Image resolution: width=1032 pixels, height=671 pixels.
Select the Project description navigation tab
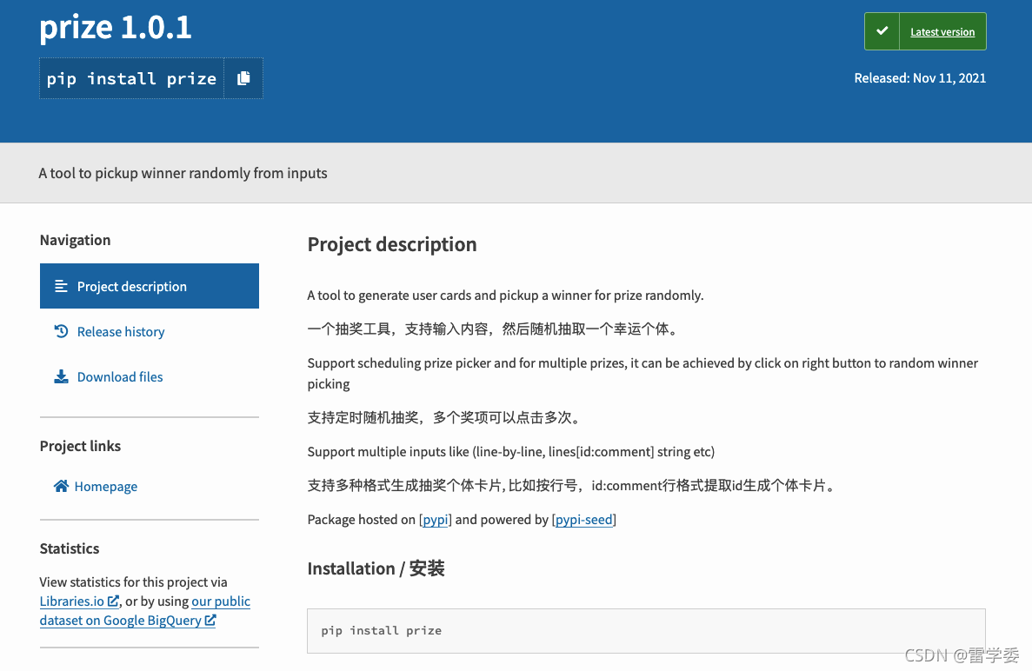click(x=150, y=286)
